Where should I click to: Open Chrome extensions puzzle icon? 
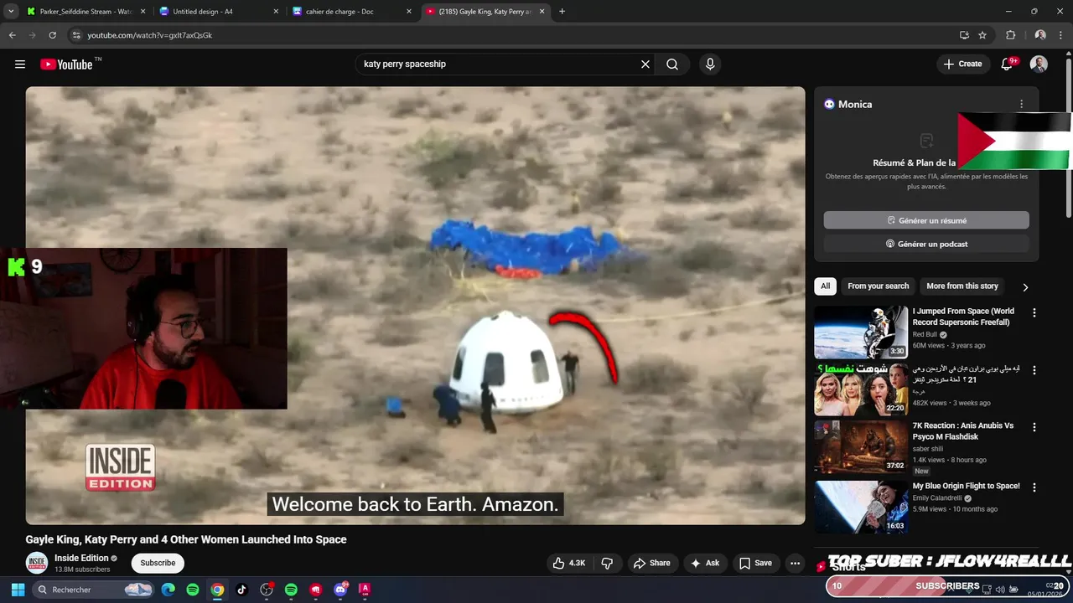[1010, 35]
